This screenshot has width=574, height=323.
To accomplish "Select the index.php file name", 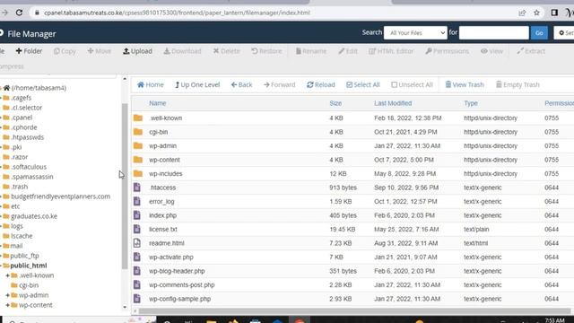I will click(162, 215).
